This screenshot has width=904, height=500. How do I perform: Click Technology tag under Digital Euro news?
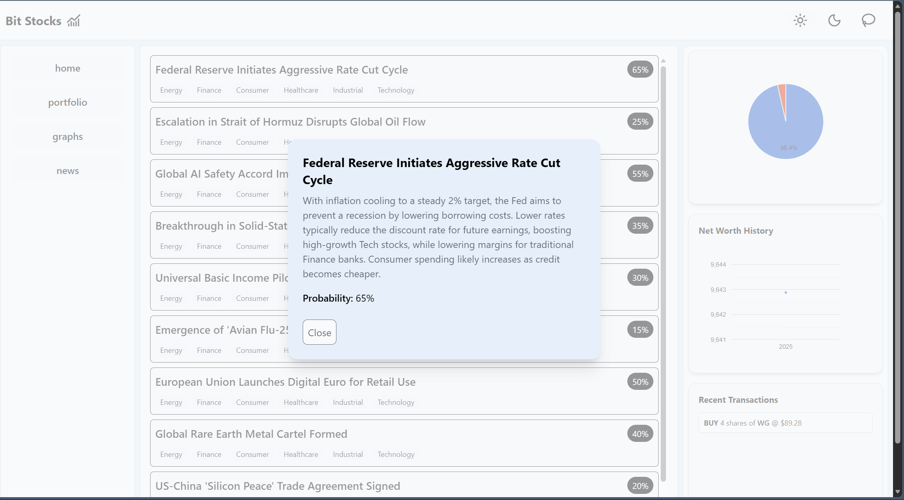[395, 402]
